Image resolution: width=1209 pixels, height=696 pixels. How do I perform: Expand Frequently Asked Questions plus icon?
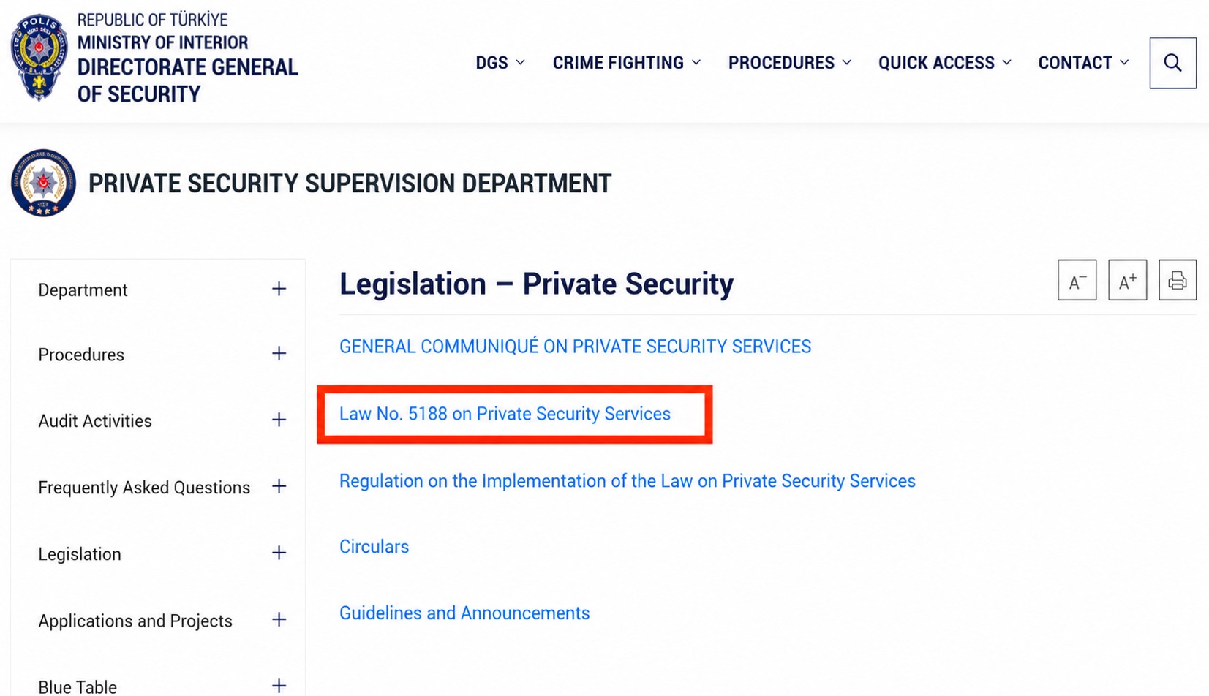point(279,486)
